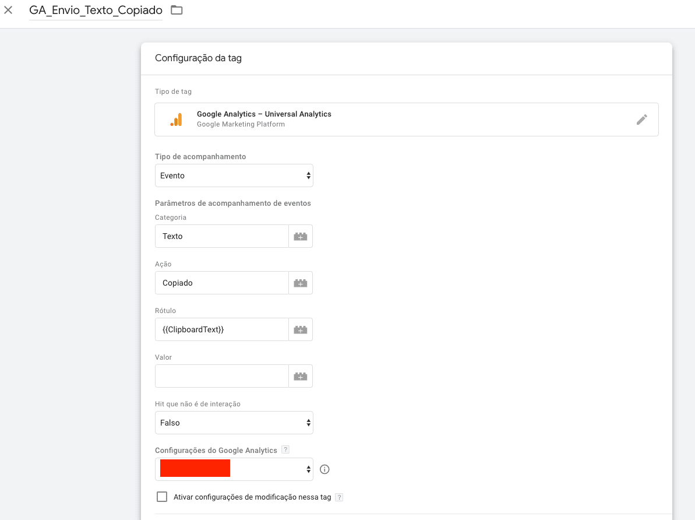Viewport: 695px width, 520px height.
Task: Open the Google Analytics settings variable dropdown
Action: click(234, 469)
